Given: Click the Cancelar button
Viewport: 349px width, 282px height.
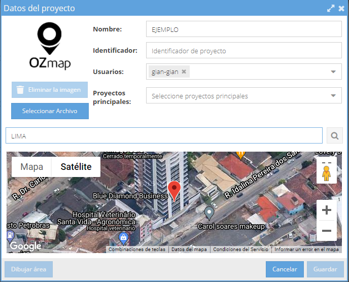Looking at the screenshot, I should click(285, 269).
